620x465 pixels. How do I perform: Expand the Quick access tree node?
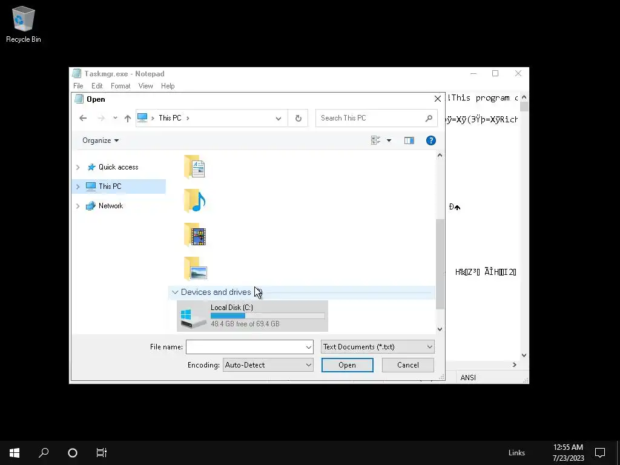[78, 167]
